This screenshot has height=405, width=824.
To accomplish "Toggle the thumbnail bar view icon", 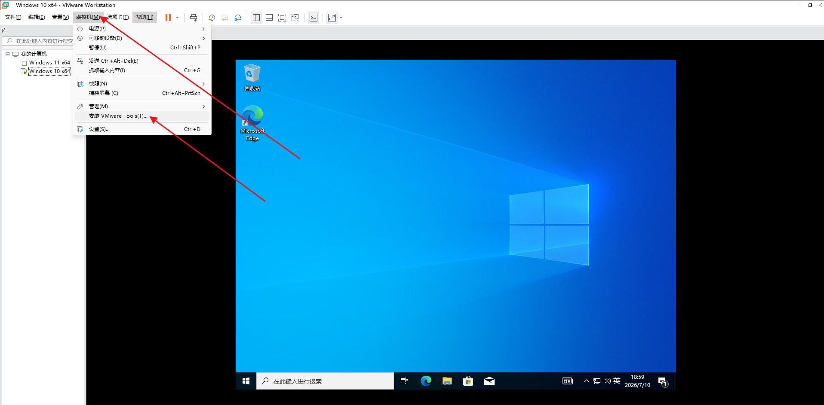I will click(x=269, y=18).
